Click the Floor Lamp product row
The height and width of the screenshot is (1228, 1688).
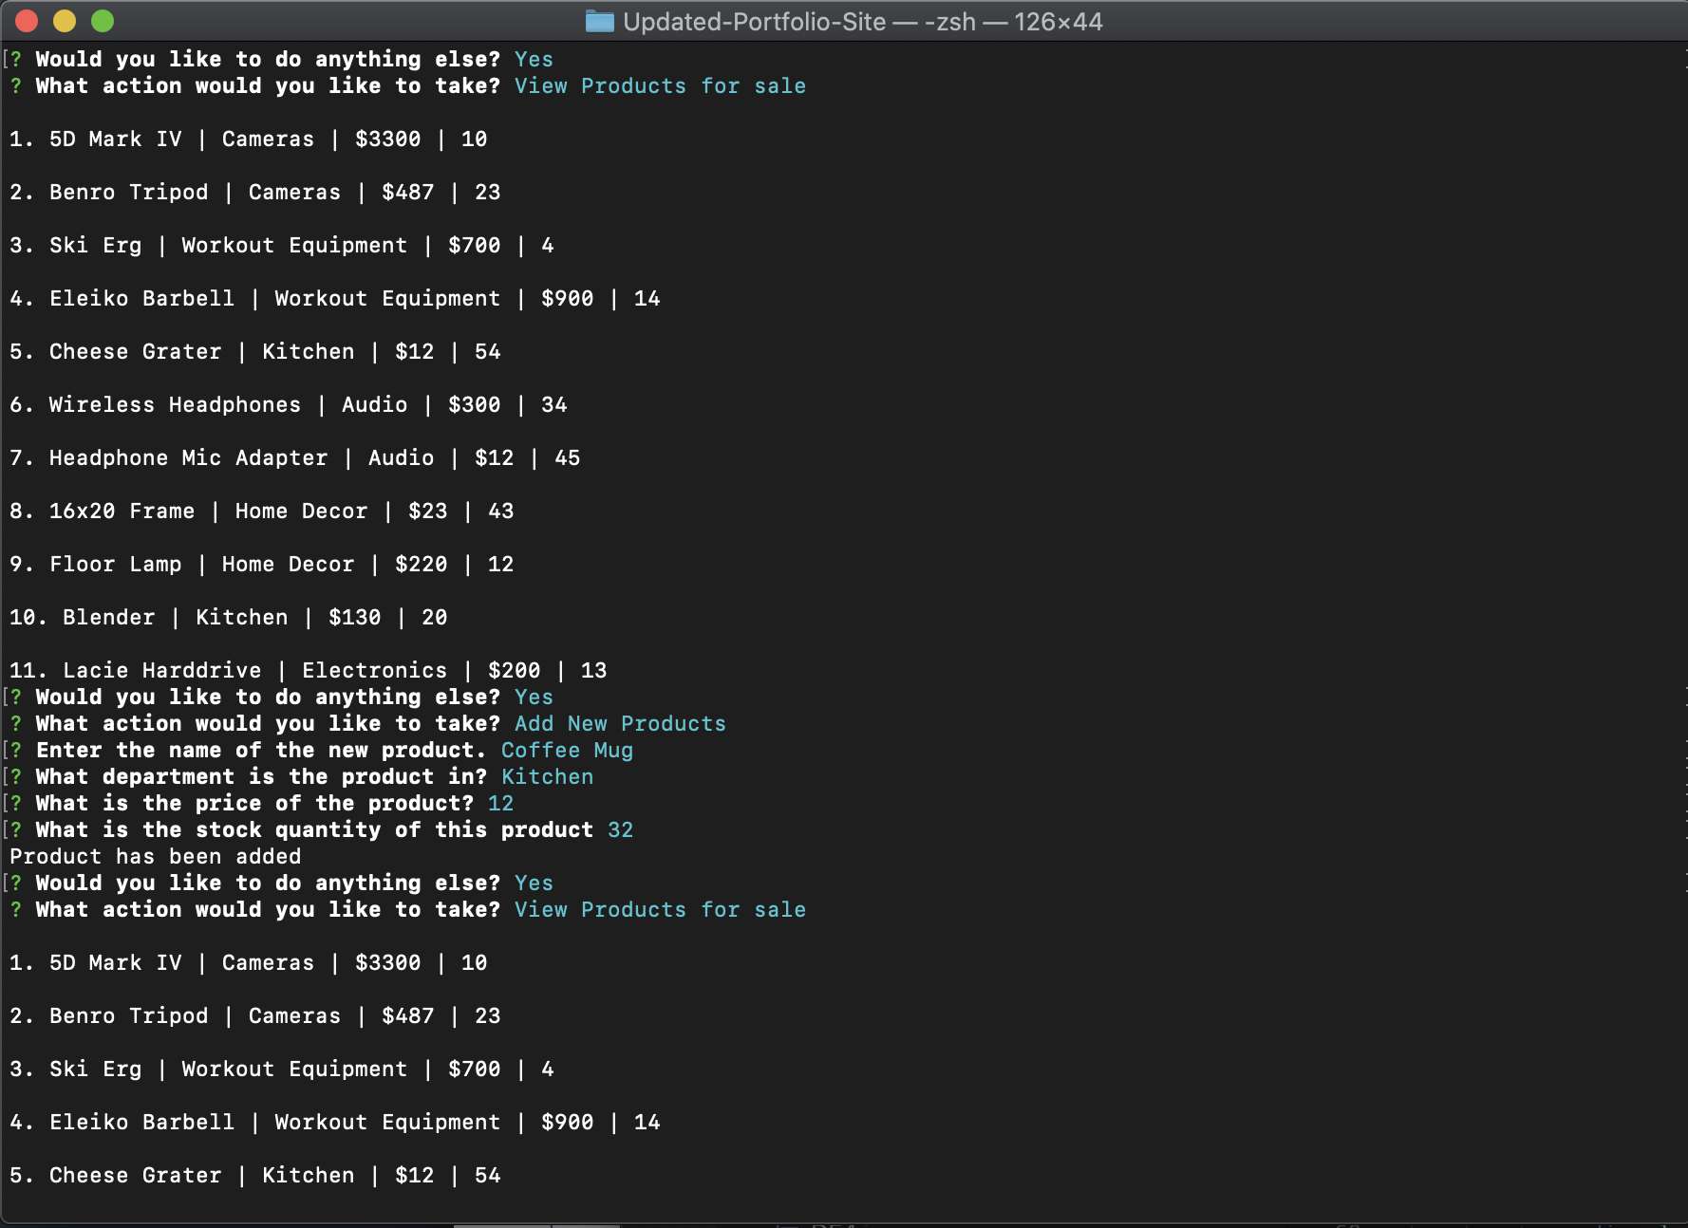click(261, 564)
